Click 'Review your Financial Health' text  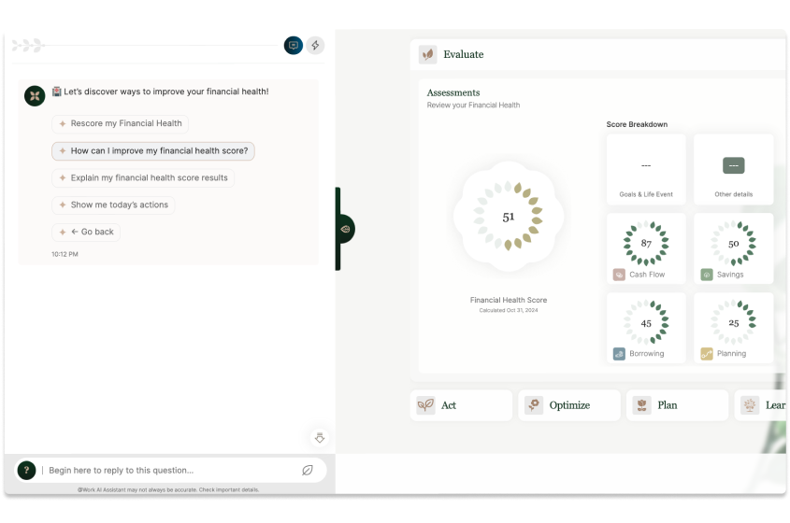474,106
